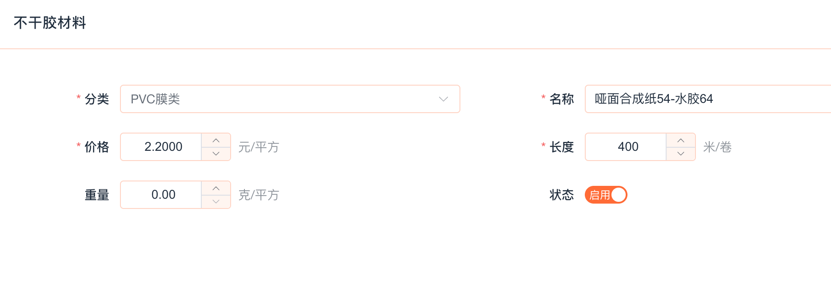Image resolution: width=831 pixels, height=283 pixels.
Task: Click the 名称 field label
Action: point(561,99)
